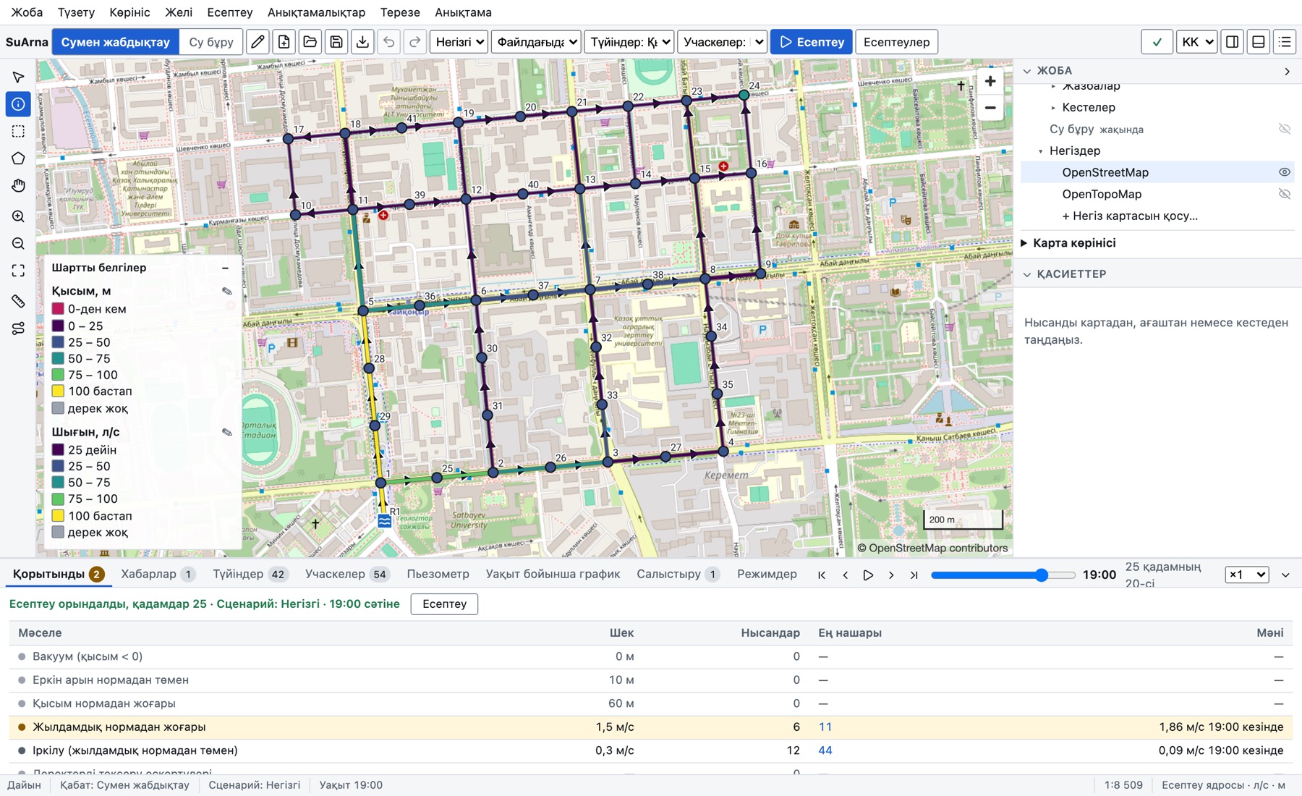Switch to the Пьезометр tab
The height and width of the screenshot is (796, 1302).
click(438, 574)
